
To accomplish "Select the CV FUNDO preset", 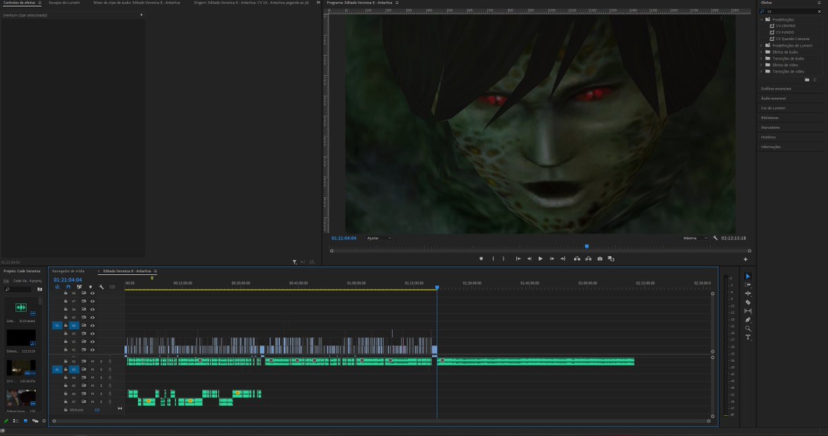I will click(x=785, y=32).
